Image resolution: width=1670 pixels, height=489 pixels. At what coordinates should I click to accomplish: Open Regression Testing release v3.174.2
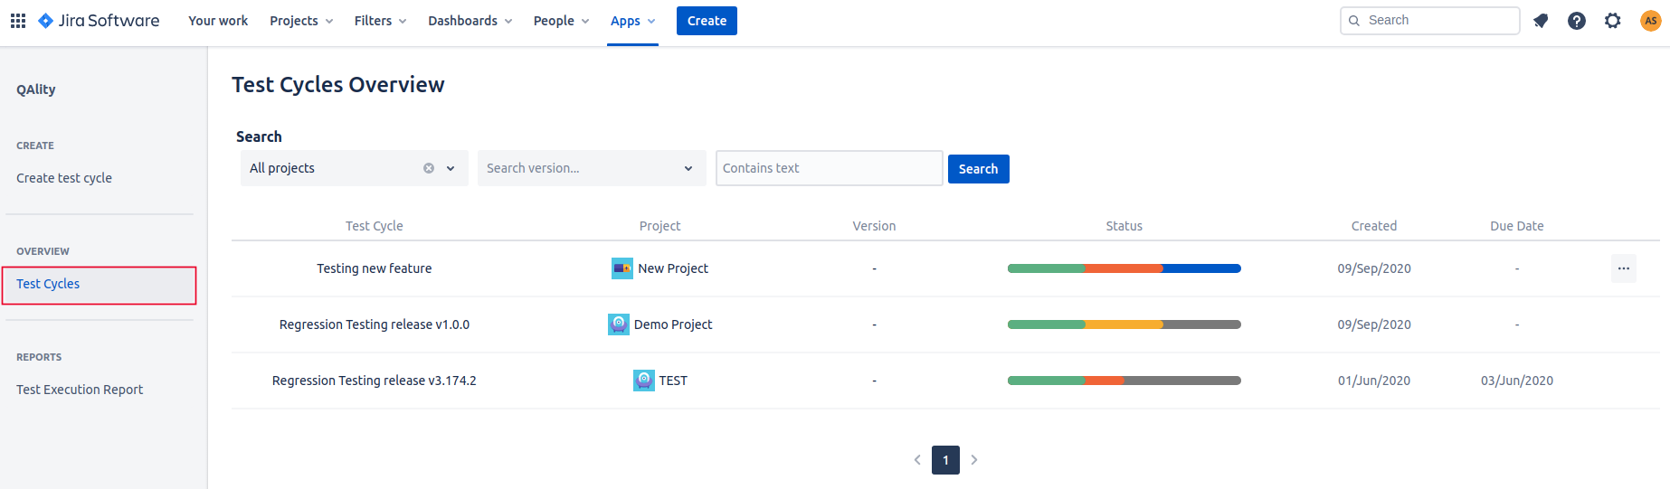[375, 381]
